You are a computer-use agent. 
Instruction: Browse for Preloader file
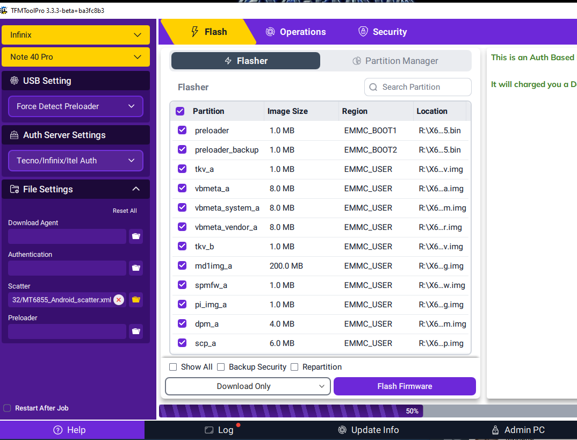136,331
